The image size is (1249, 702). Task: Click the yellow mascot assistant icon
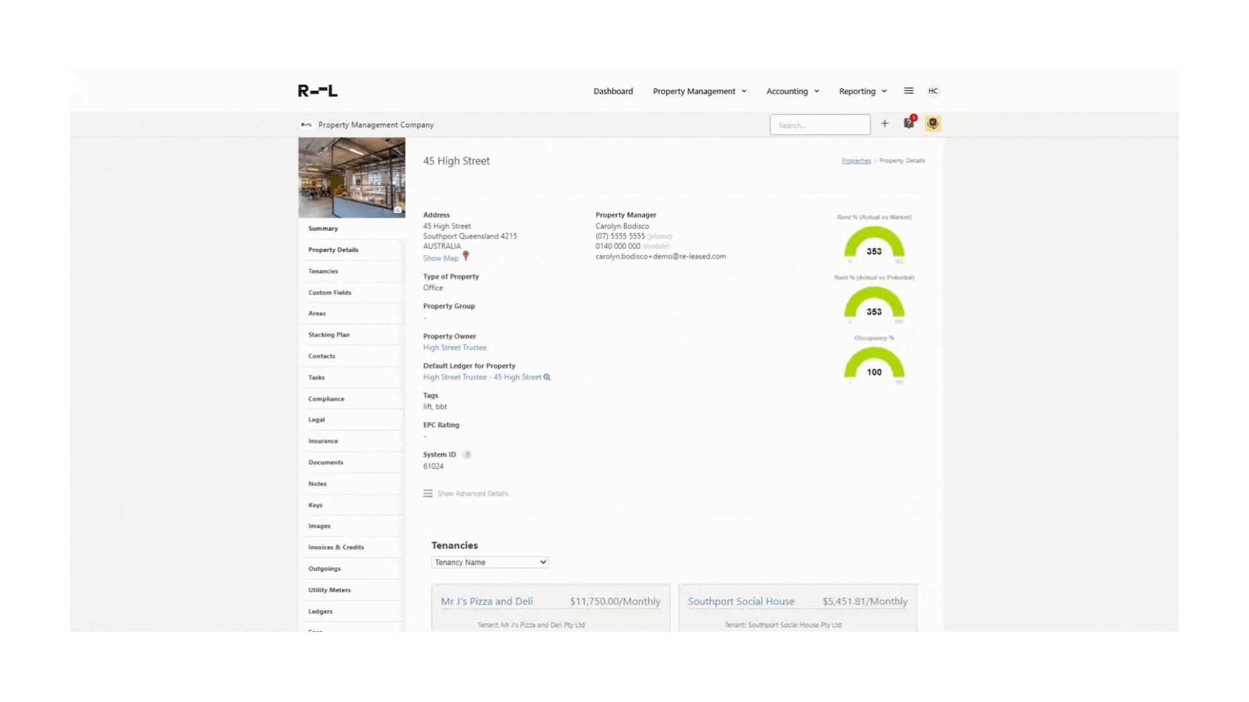[933, 123]
